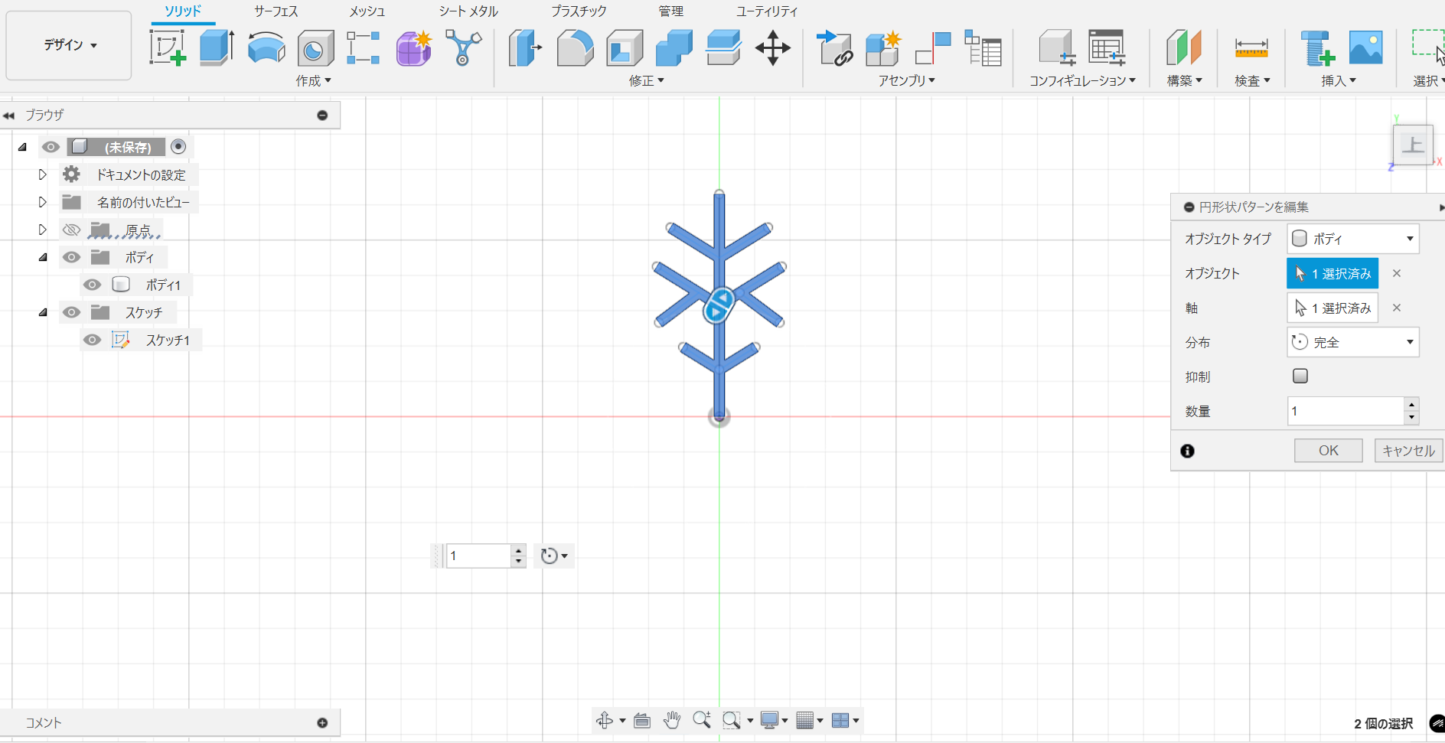Tick the 抑制 checkbox
This screenshot has height=743, width=1445.
[x=1300, y=376]
